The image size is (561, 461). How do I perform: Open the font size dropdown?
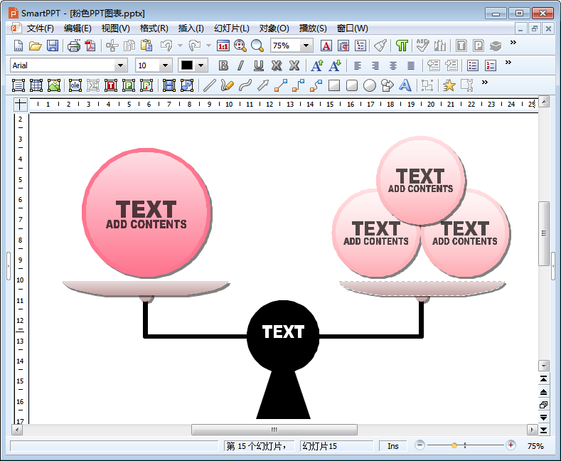pos(165,65)
